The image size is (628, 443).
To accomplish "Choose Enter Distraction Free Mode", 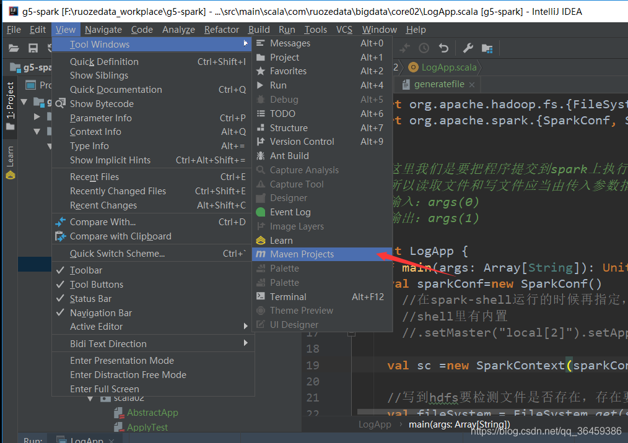I will tap(154, 374).
